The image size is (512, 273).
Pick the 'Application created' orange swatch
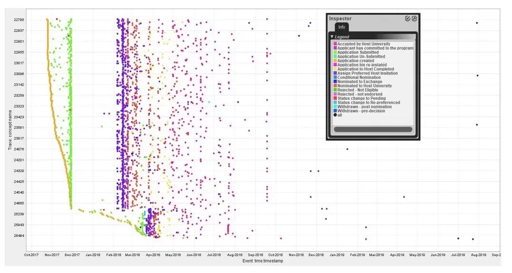pyautogui.click(x=335, y=61)
